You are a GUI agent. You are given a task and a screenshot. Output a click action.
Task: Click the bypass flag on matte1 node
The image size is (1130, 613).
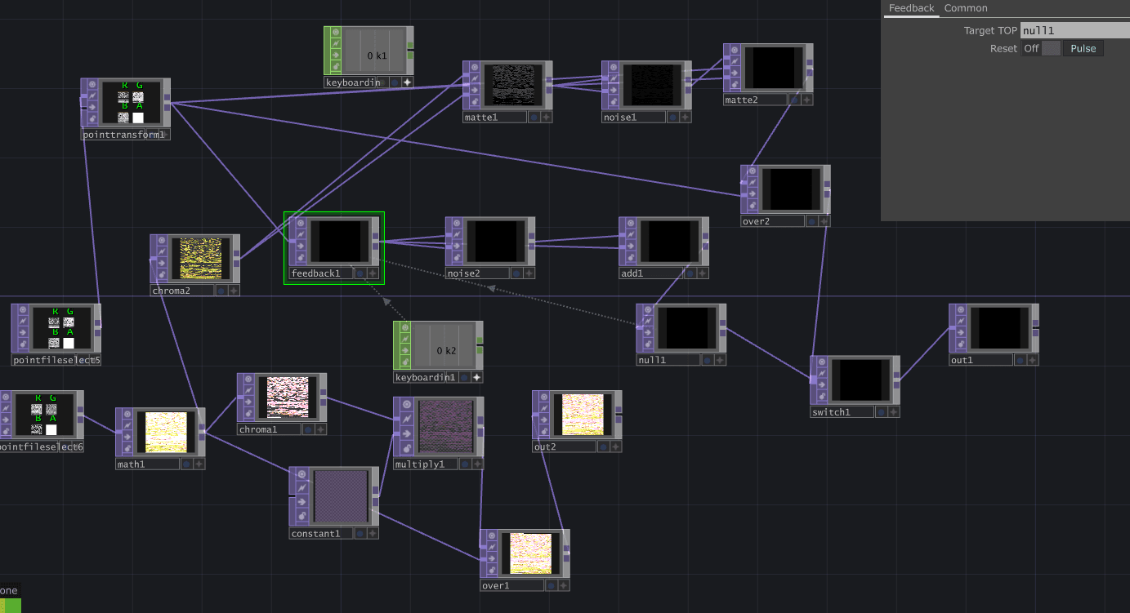tap(475, 91)
